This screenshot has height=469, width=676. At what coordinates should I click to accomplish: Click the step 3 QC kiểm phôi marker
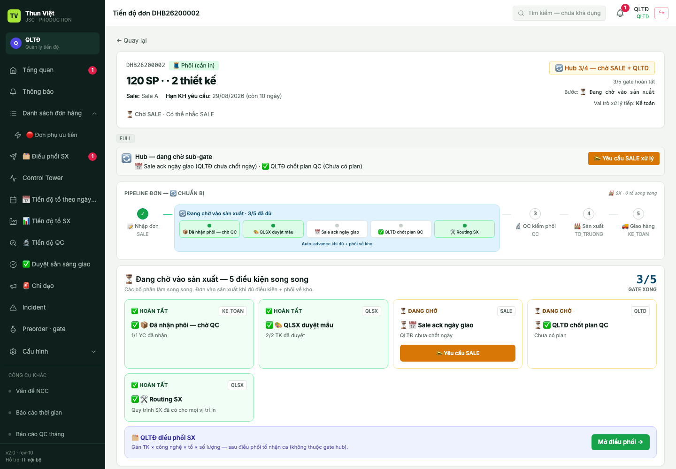coord(535,214)
